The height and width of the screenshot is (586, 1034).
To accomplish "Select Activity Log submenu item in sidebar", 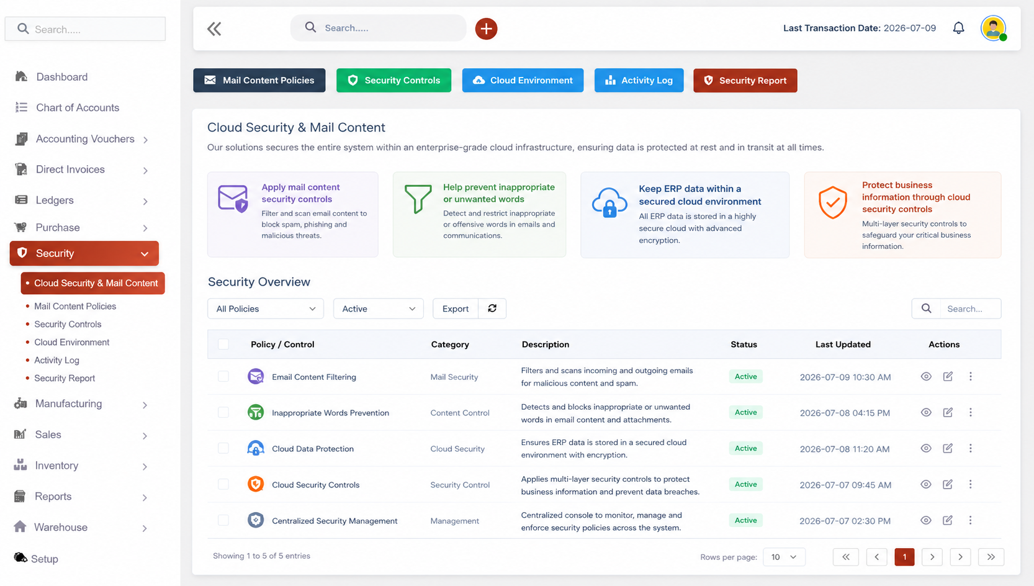I will pos(56,360).
